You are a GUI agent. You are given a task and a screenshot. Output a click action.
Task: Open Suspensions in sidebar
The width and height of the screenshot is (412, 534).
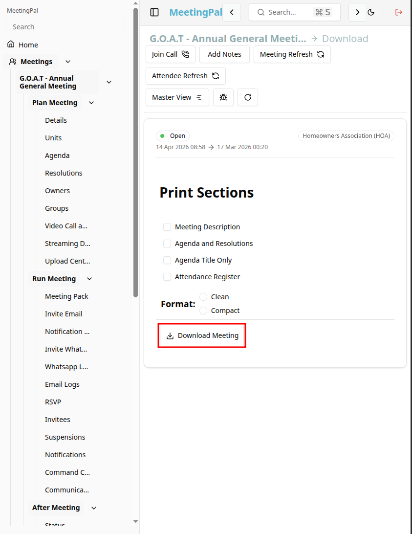click(x=65, y=437)
